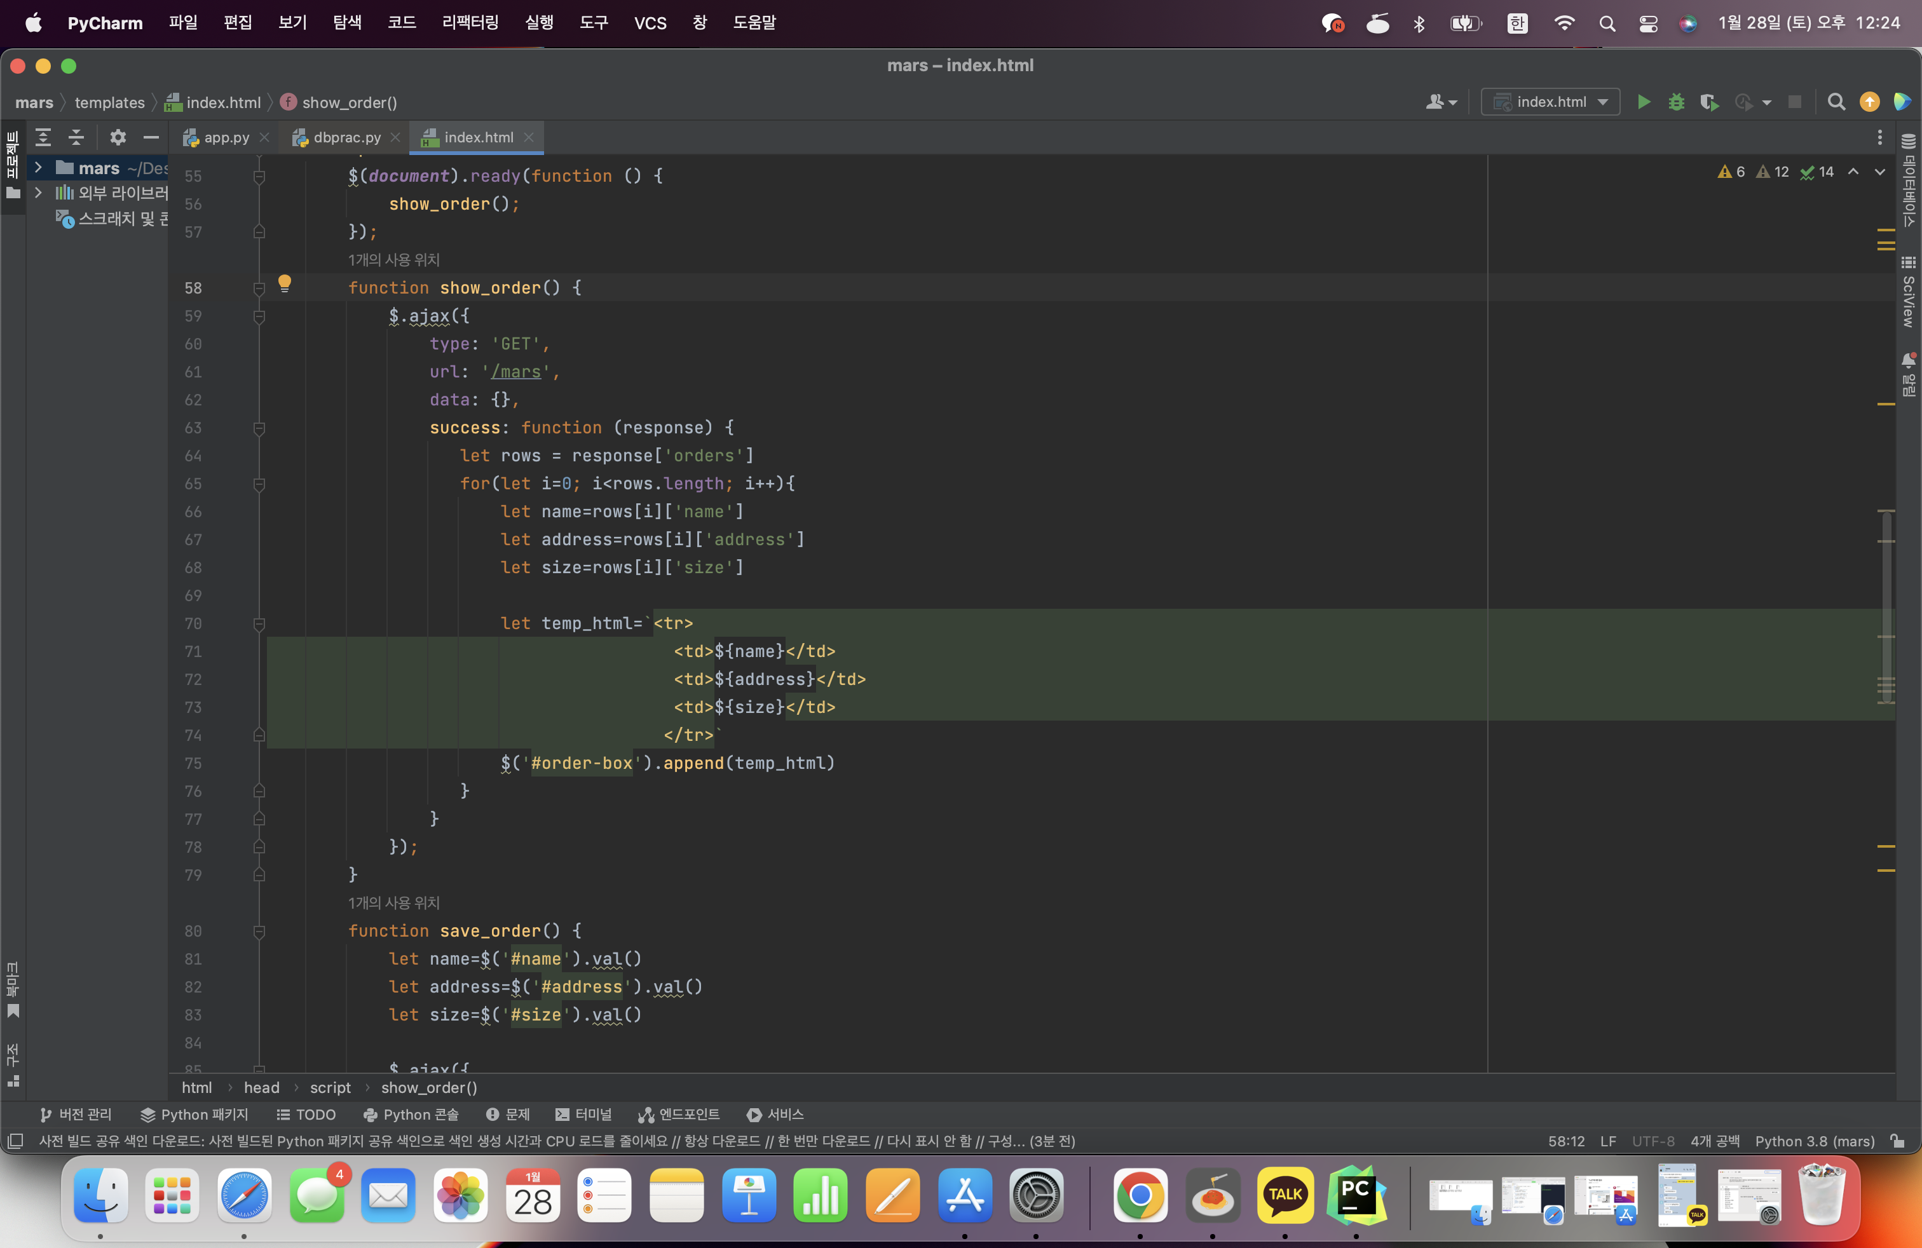The image size is (1922, 1248).
Task: Open the Python 패키지 tool window
Action: point(194,1115)
